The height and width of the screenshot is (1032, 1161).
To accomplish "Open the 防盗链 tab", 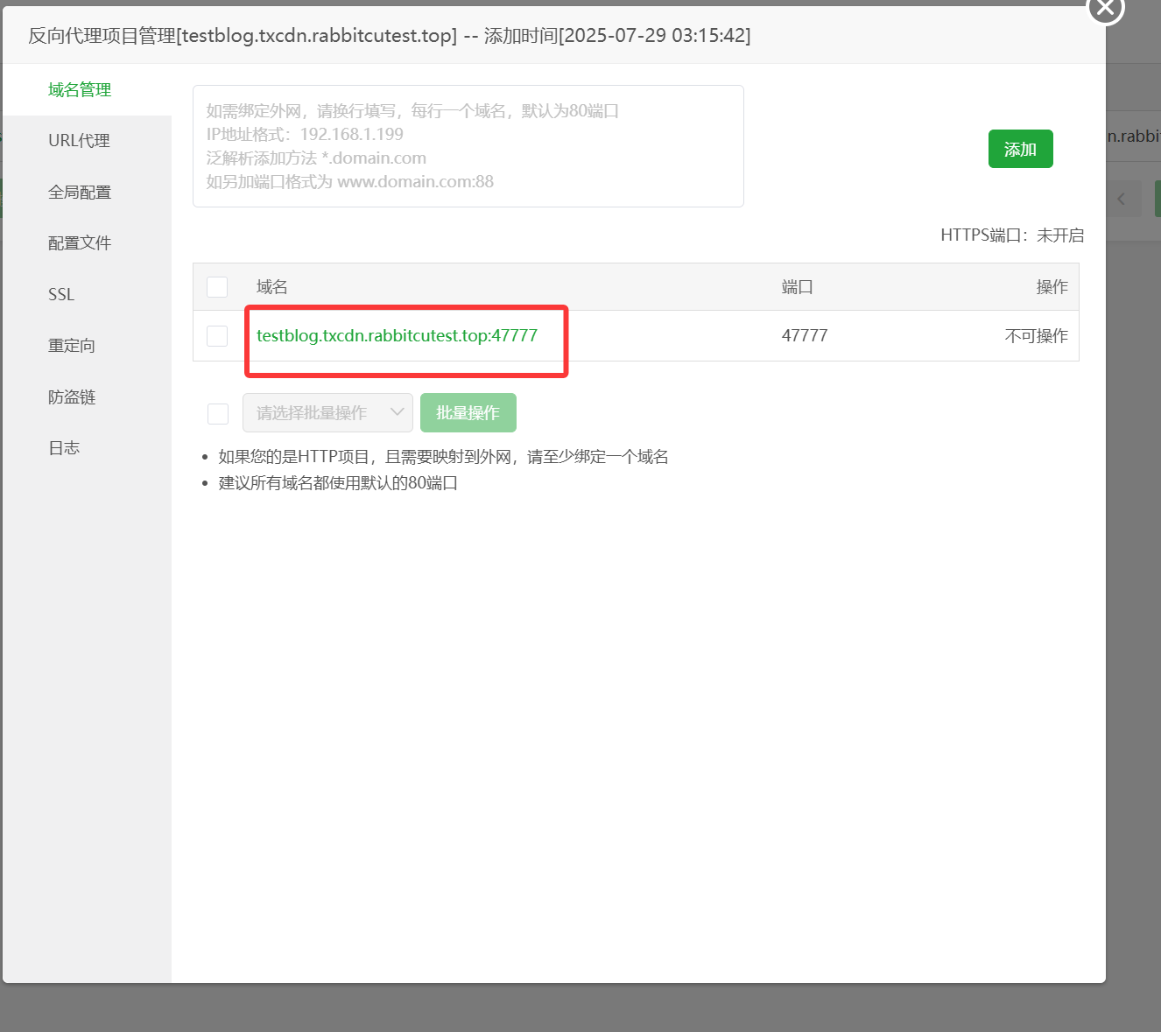I will point(72,397).
